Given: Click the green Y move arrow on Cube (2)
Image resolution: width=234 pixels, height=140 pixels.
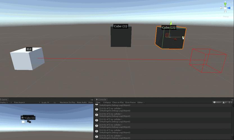Looking at the screenshot, I should point(171,23).
